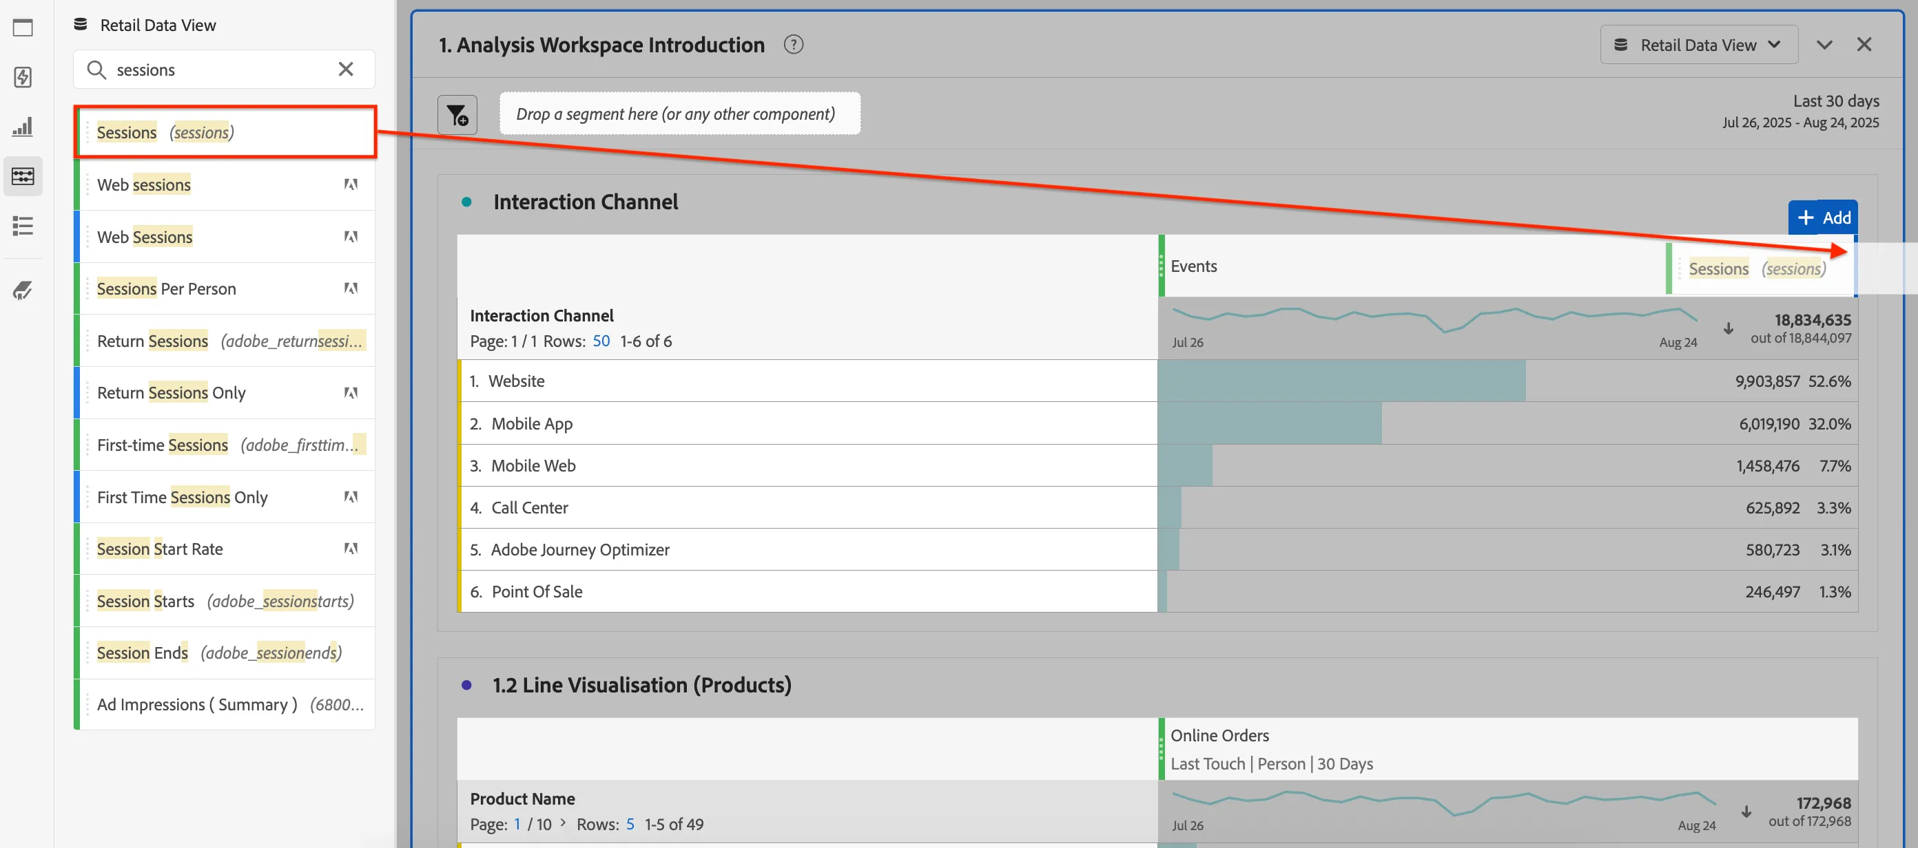Close the Analysis Workspace Introduction panel
1918x848 pixels.
click(x=1864, y=45)
